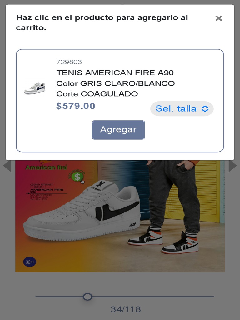
Task: Click the Color GRIS CLARO/BLANCO text
Action: click(x=116, y=83)
